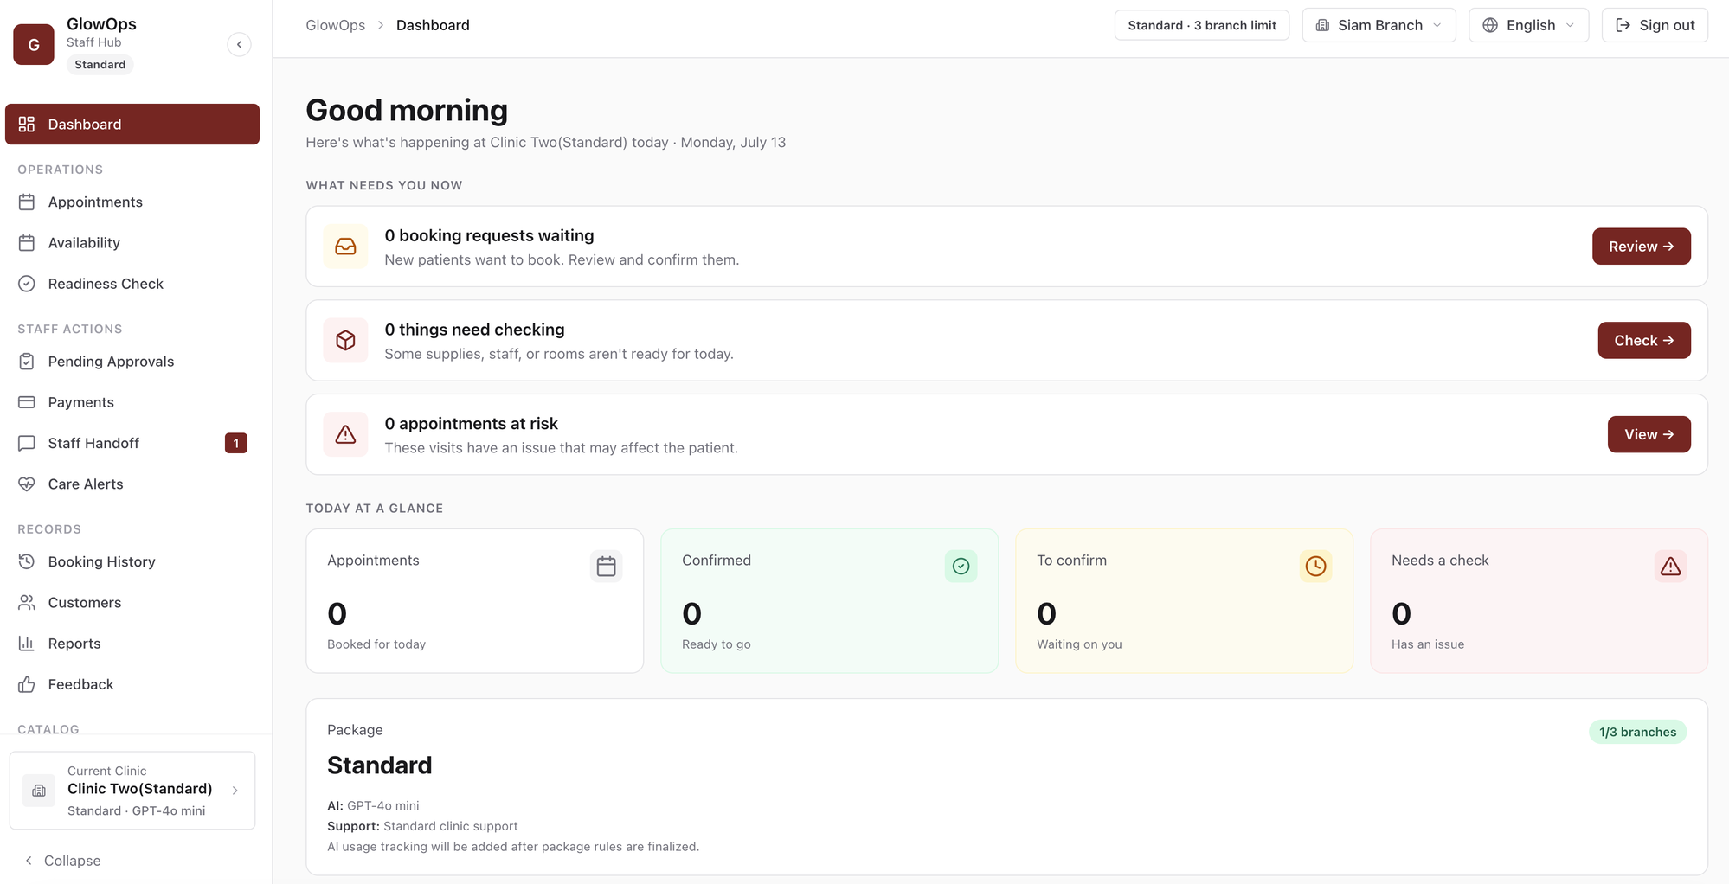Screen dimensions: 1729x884
Task: Click the Dashboard grid icon
Action: pos(27,124)
